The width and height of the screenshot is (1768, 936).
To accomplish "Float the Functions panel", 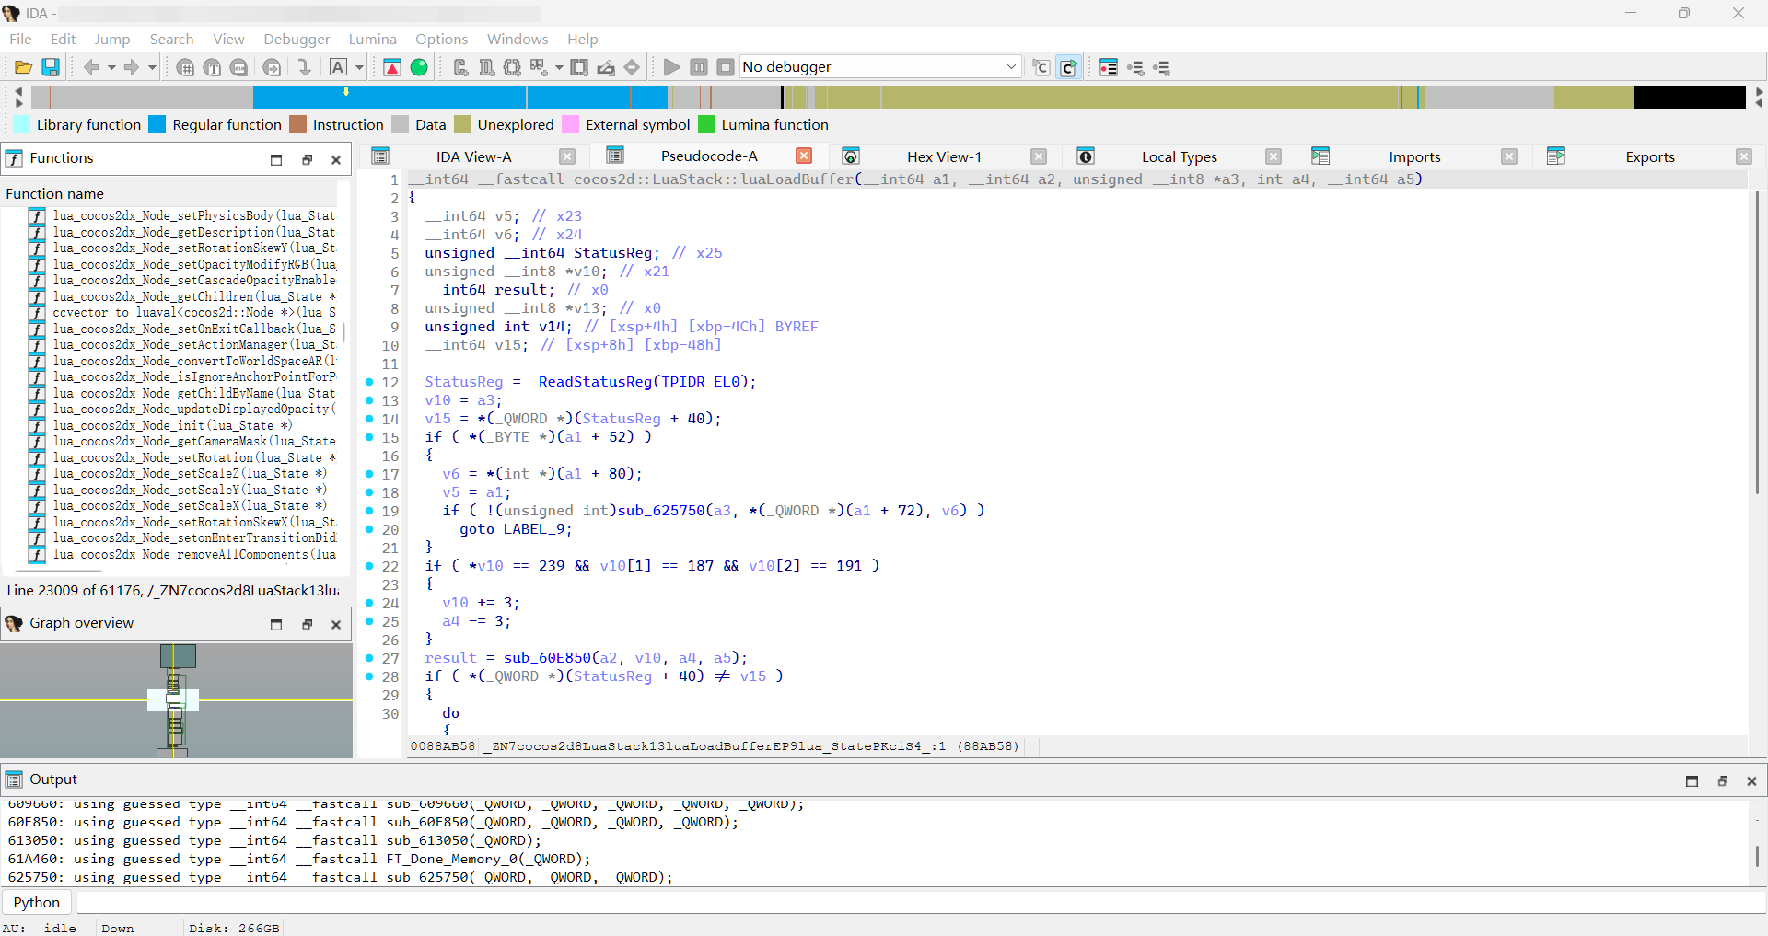I will 308,159.
